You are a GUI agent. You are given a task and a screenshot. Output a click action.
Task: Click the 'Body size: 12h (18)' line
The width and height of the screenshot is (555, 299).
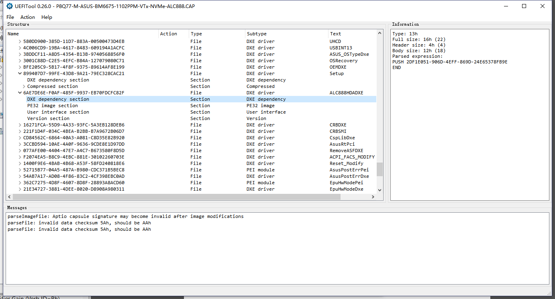(x=419, y=51)
